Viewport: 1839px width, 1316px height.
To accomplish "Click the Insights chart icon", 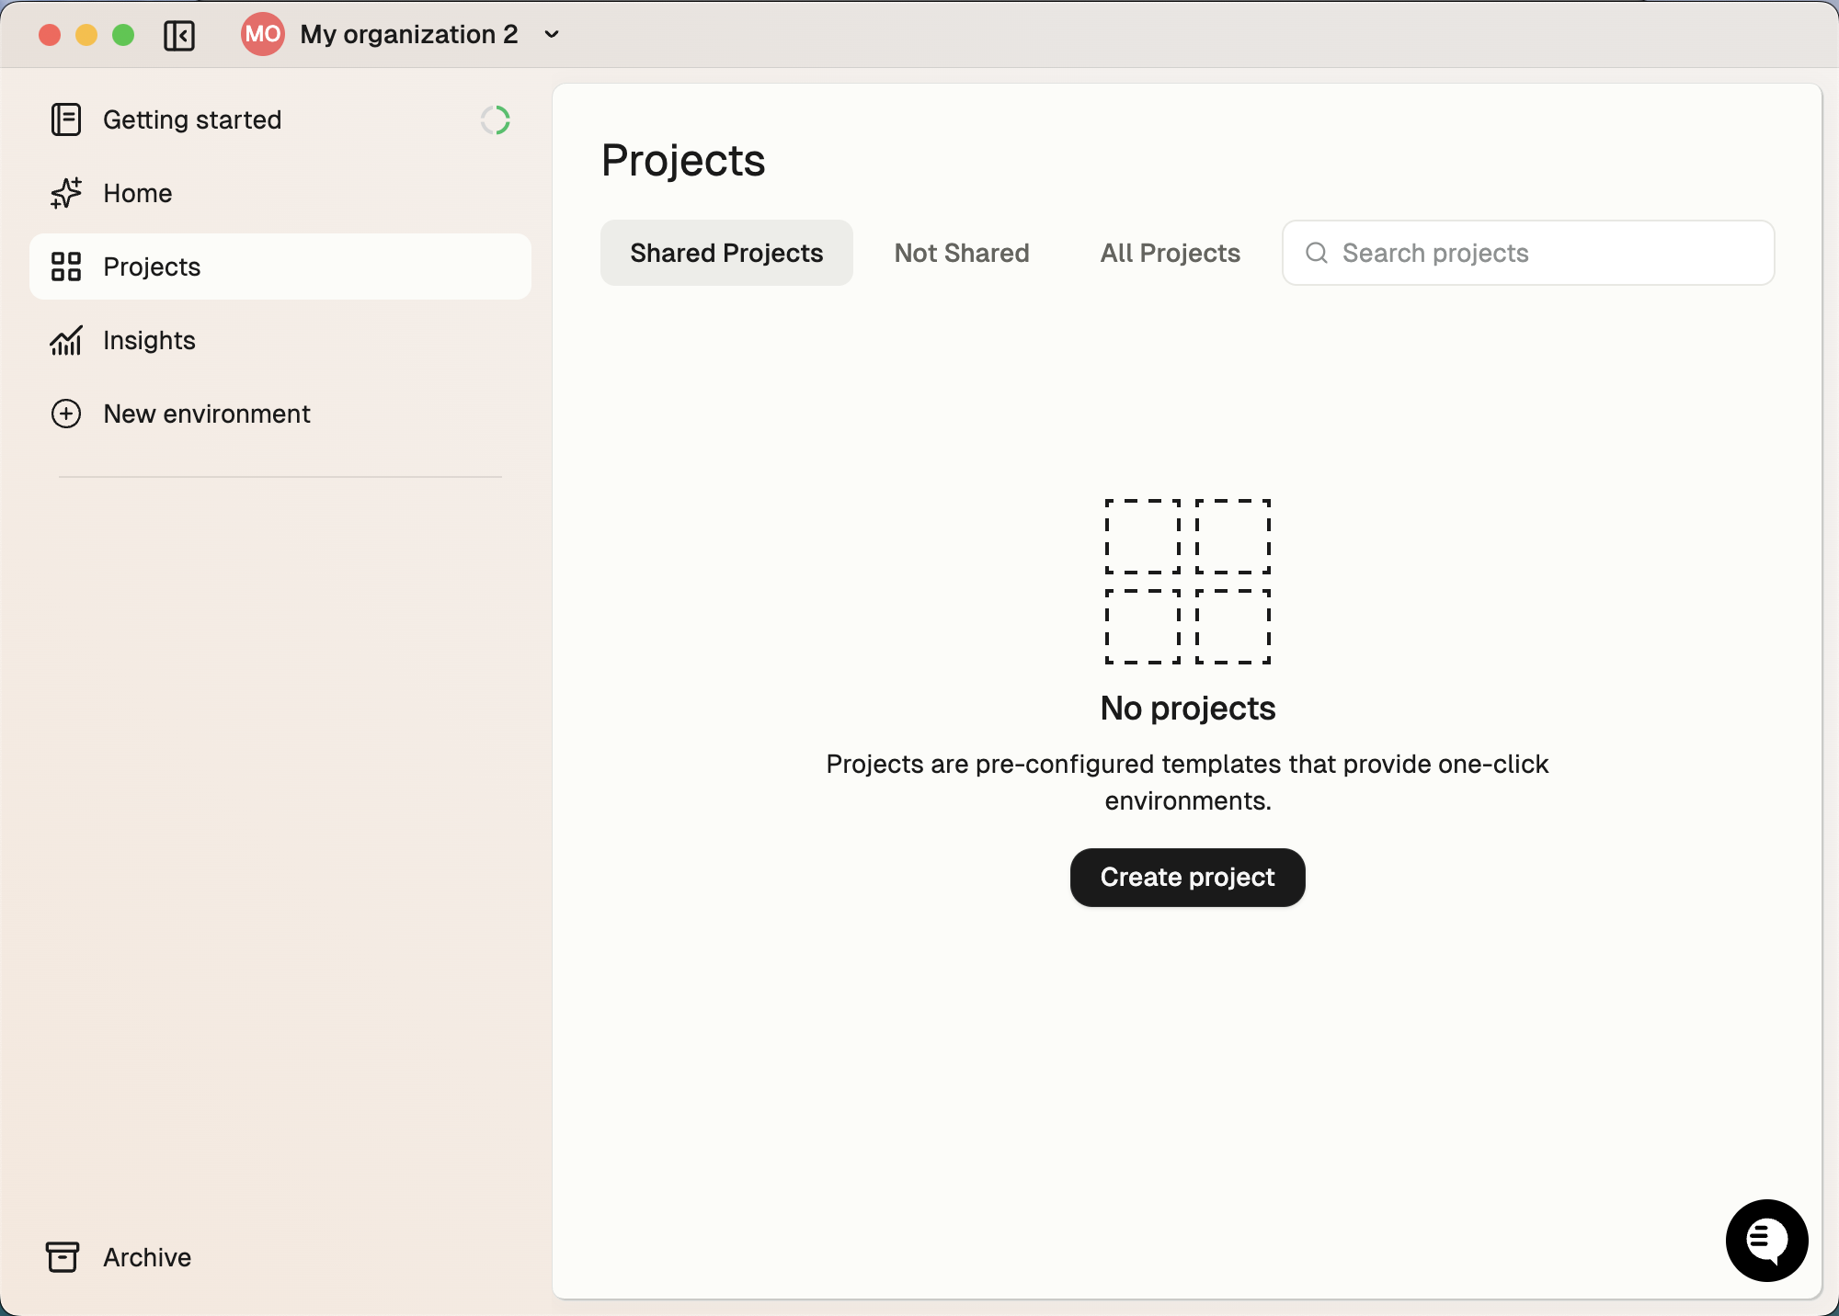I will (66, 340).
